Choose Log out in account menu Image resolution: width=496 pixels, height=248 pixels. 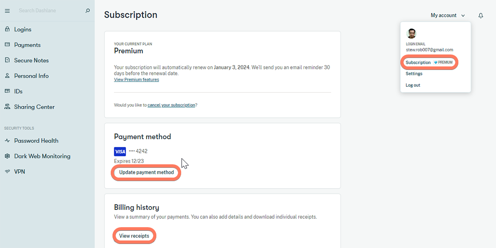tap(413, 85)
